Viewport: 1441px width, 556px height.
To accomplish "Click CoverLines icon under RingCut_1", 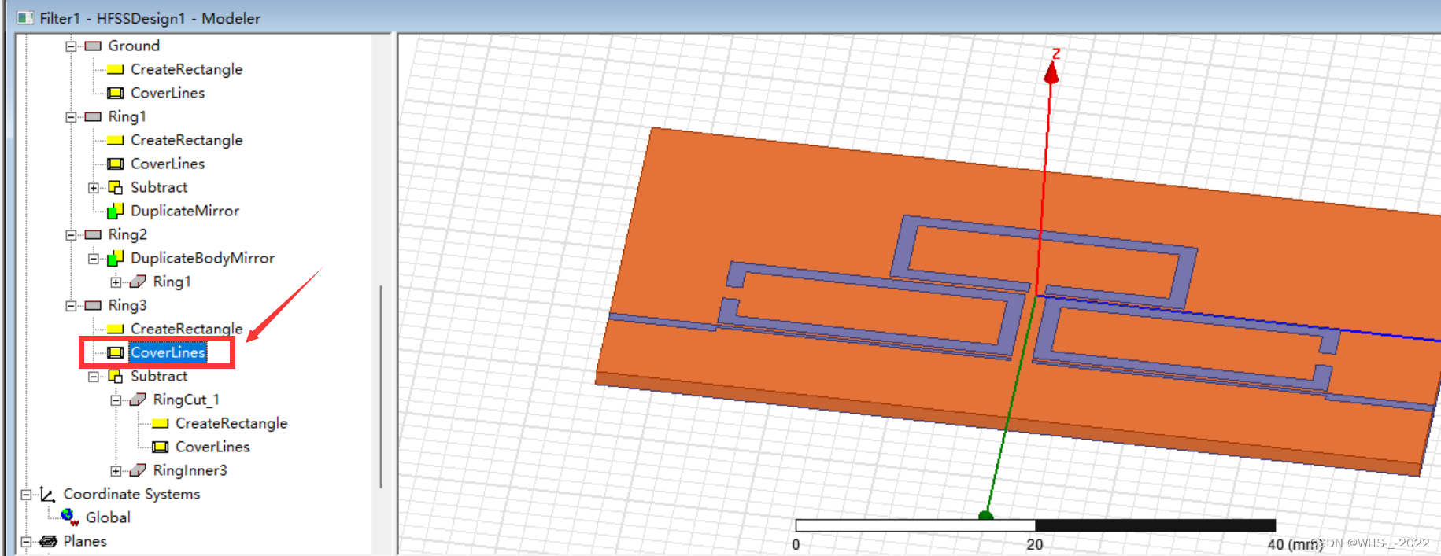I will [161, 447].
